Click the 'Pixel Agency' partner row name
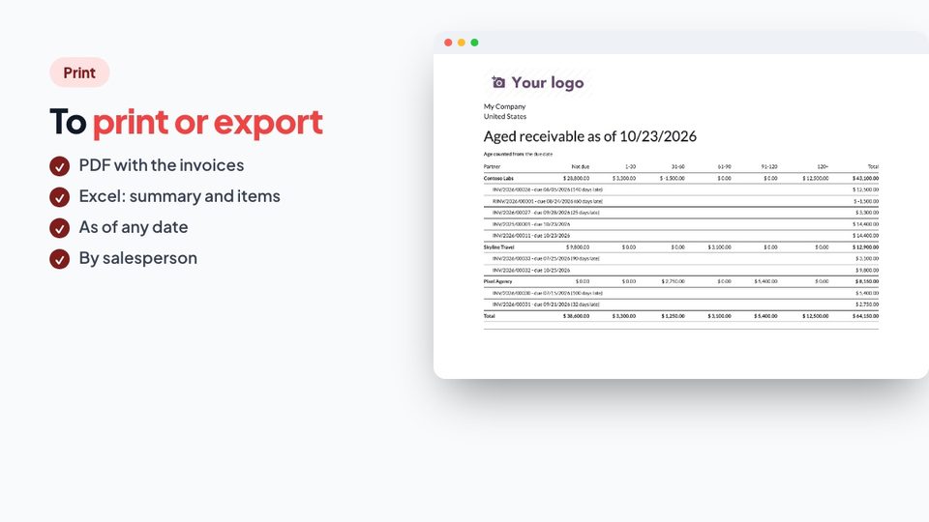This screenshot has height=522, width=929. (497, 281)
